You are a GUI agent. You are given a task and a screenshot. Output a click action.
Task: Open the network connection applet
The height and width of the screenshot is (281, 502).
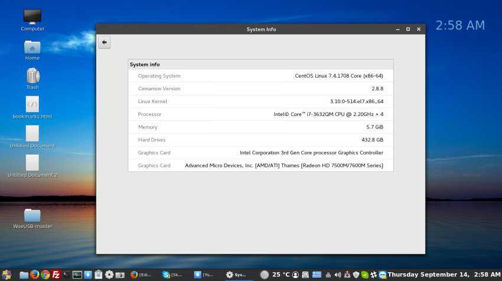point(328,275)
